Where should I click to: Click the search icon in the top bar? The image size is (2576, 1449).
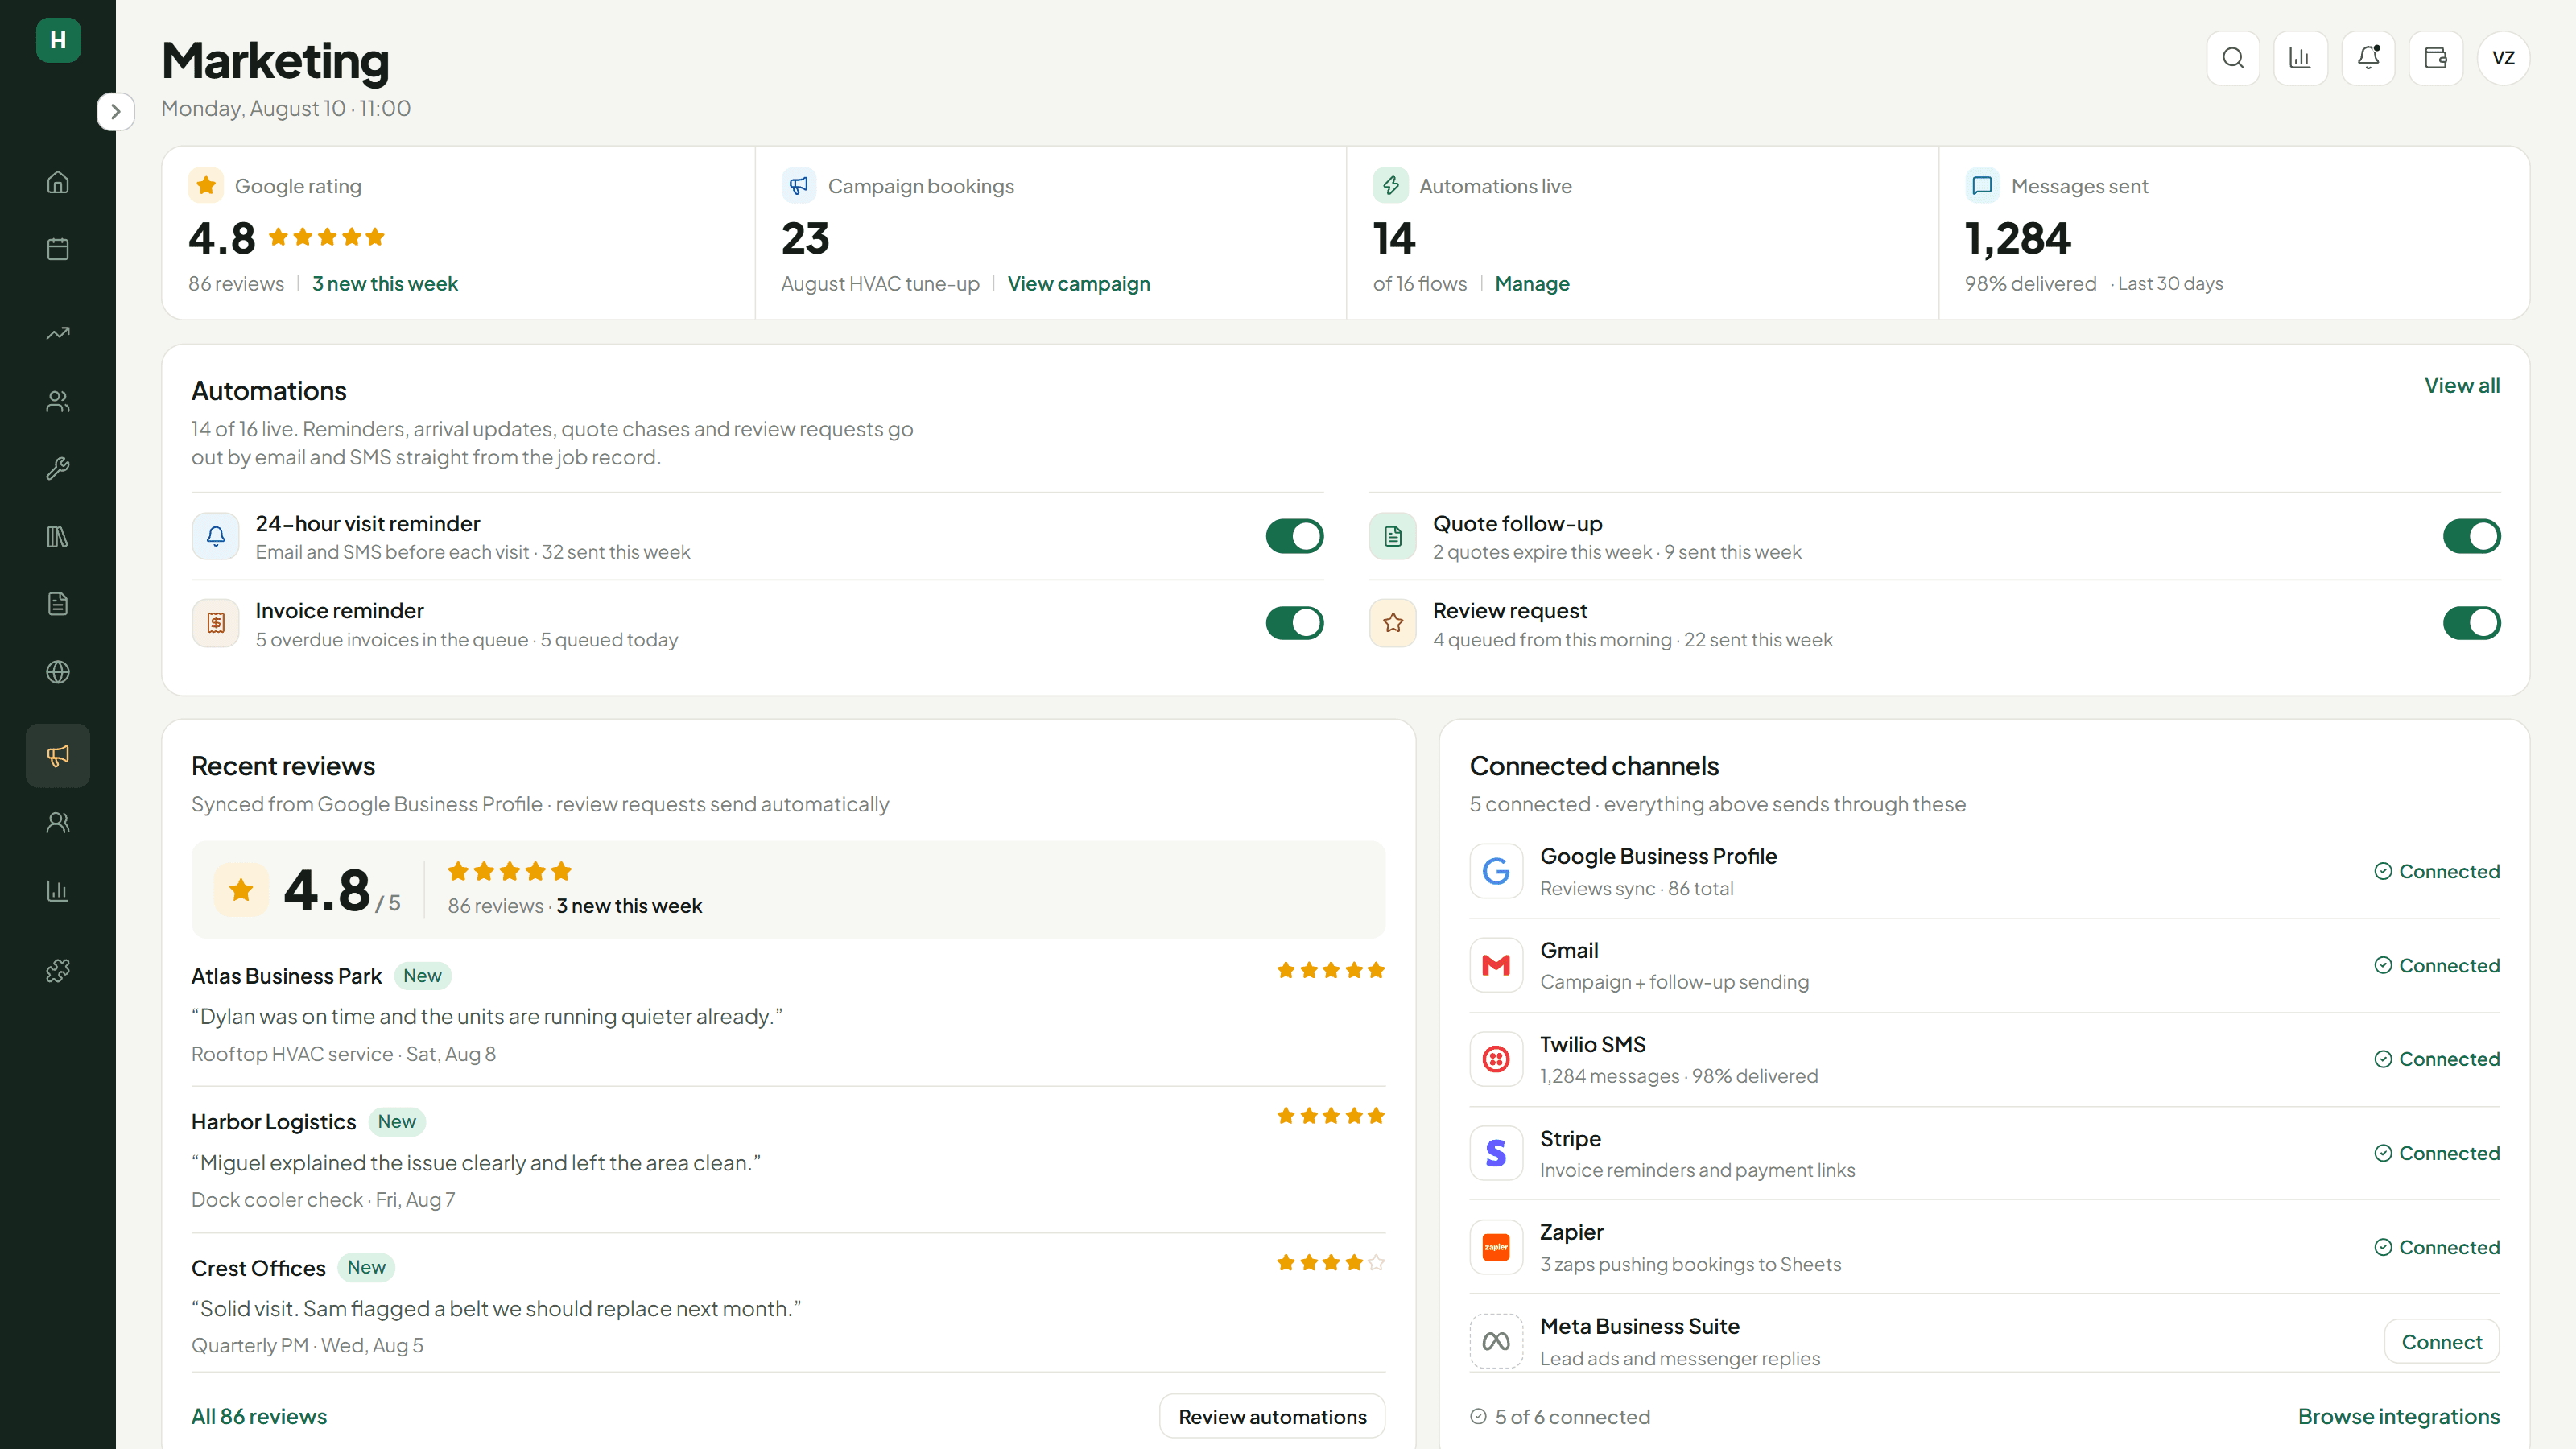pyautogui.click(x=2233, y=58)
